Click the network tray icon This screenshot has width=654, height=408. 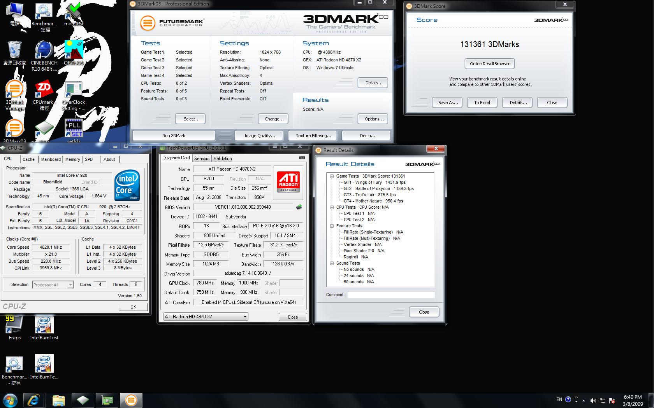pos(603,401)
